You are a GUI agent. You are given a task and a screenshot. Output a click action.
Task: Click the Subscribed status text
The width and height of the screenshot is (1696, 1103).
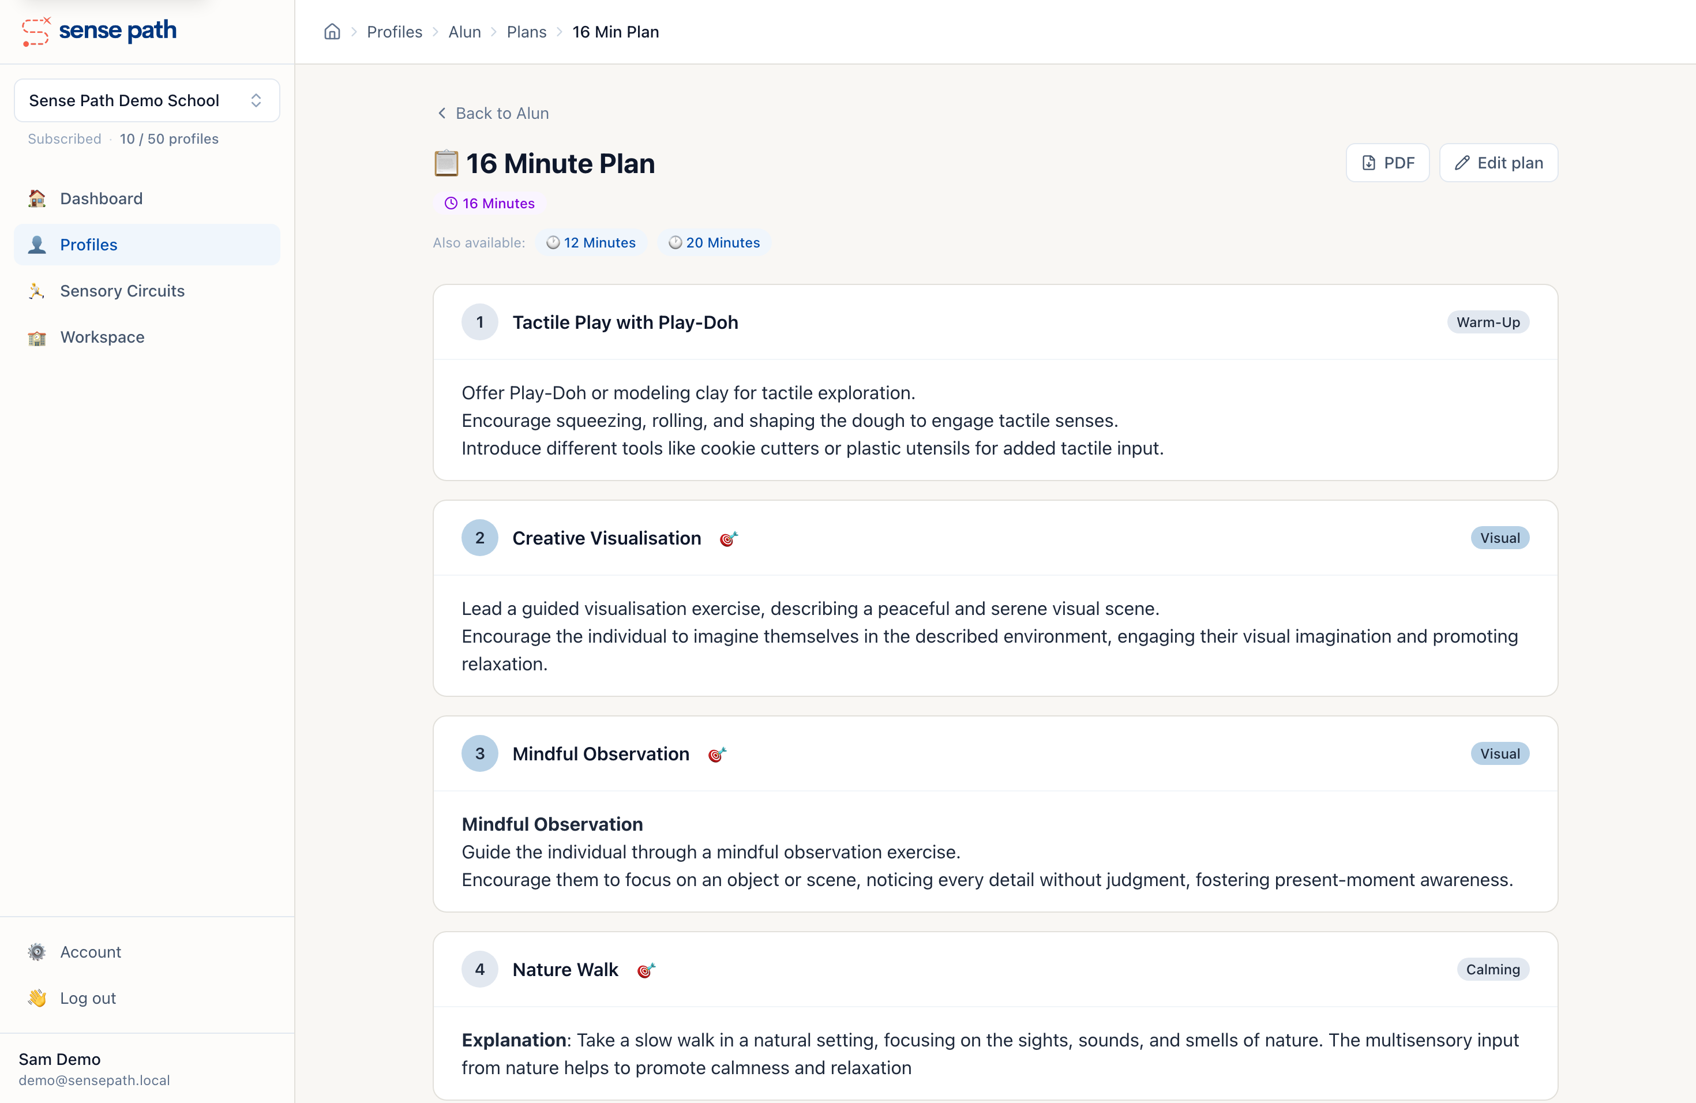(64, 139)
